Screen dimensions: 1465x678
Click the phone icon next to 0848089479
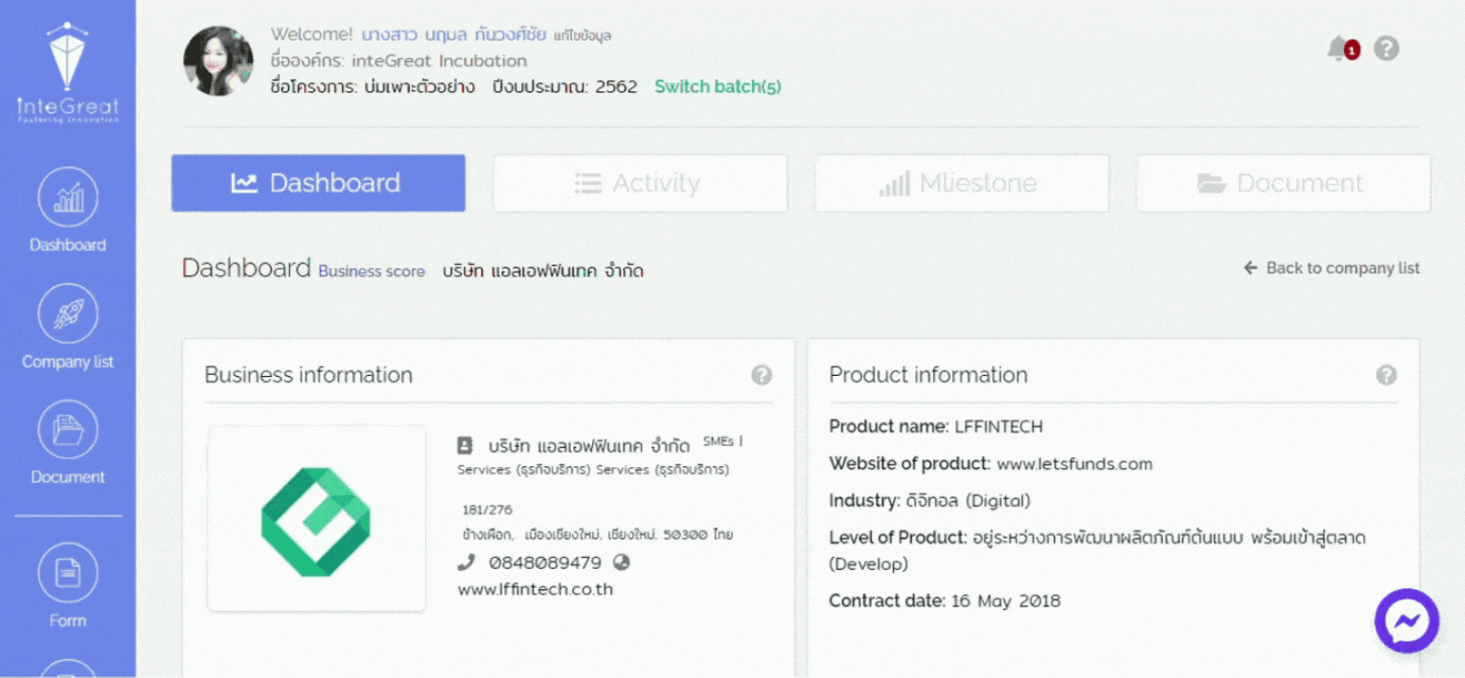[466, 563]
